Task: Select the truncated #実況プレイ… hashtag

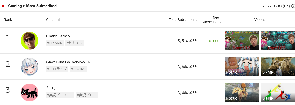Action: (60, 95)
